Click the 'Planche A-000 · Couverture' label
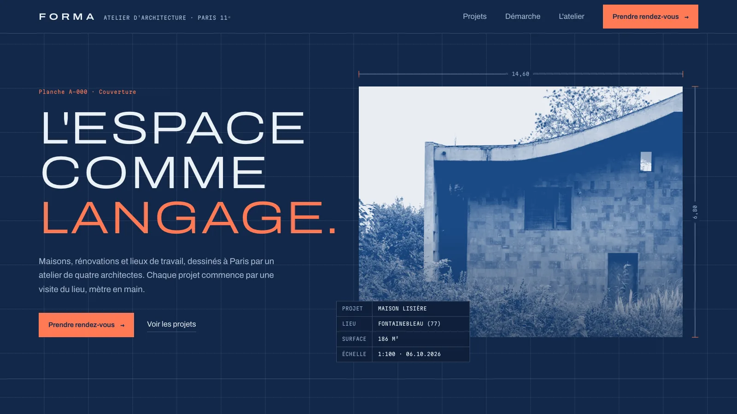737x414 pixels. point(88,92)
